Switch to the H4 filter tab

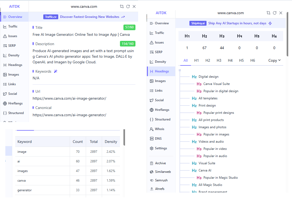click(x=230, y=61)
